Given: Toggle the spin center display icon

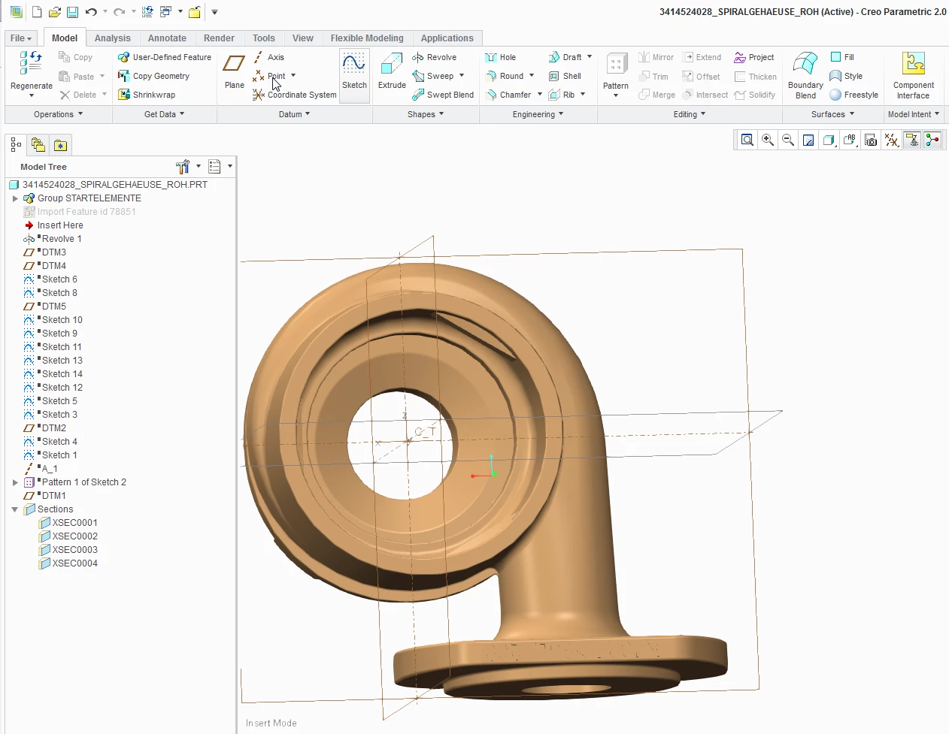Looking at the screenshot, I should point(932,140).
